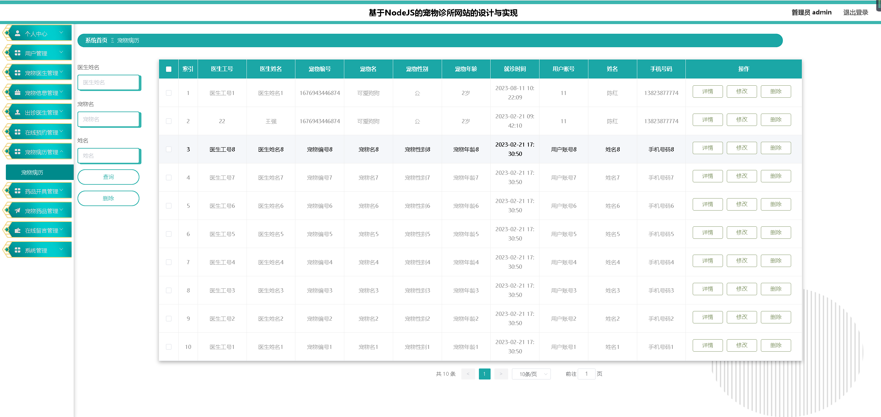Click the next page arrow in pagination

coord(501,374)
